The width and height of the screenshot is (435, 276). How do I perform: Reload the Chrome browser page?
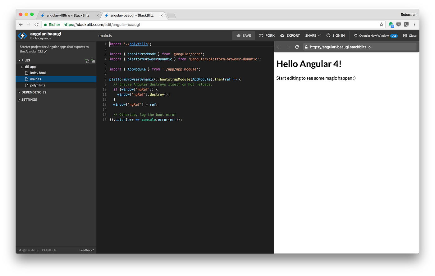(x=36, y=24)
